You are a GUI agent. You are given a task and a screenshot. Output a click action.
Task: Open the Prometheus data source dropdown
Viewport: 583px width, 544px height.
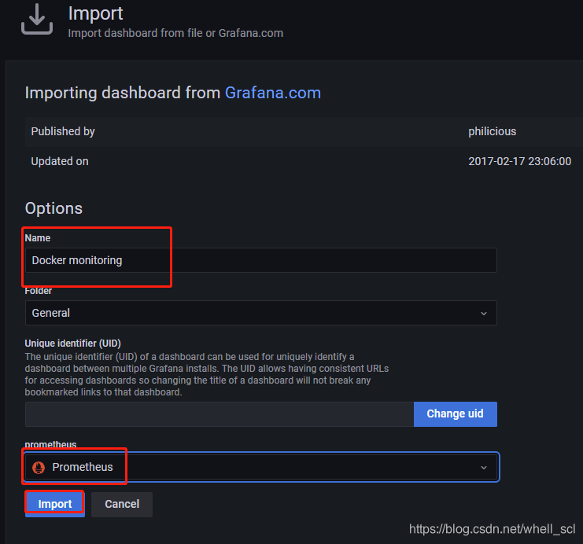click(260, 467)
